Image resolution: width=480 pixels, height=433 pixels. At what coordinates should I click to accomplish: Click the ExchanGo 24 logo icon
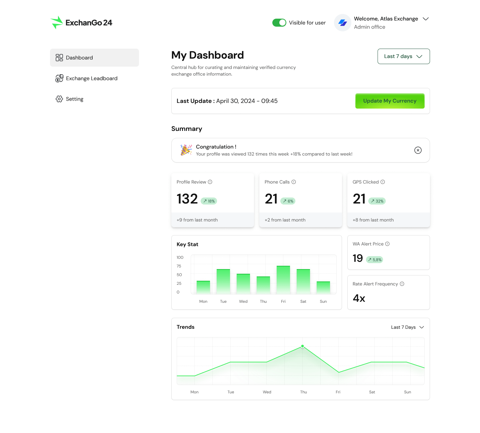pos(57,23)
